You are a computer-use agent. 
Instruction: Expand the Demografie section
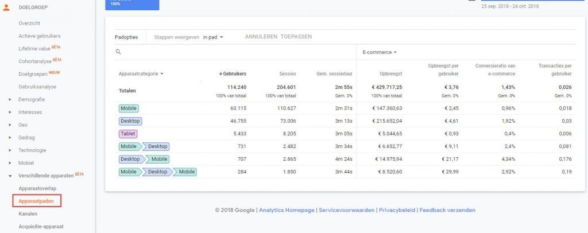(10, 99)
